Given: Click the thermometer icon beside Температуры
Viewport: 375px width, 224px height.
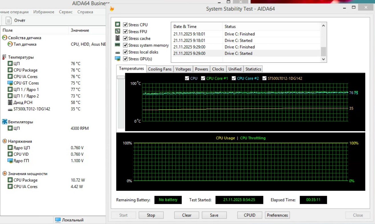Looking at the screenshot, I should click(4, 57).
